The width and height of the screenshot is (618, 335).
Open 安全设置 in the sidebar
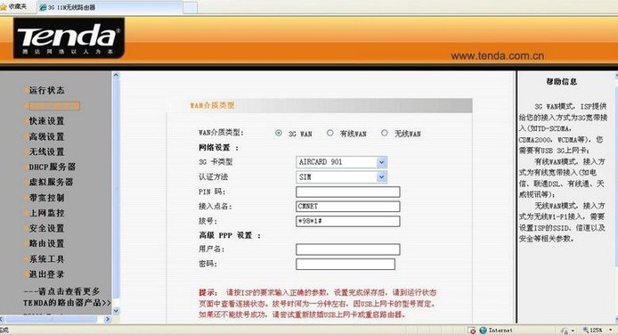coord(46,228)
